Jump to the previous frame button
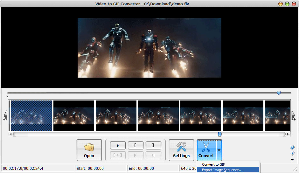This screenshot has height=173, width=299. point(136,155)
